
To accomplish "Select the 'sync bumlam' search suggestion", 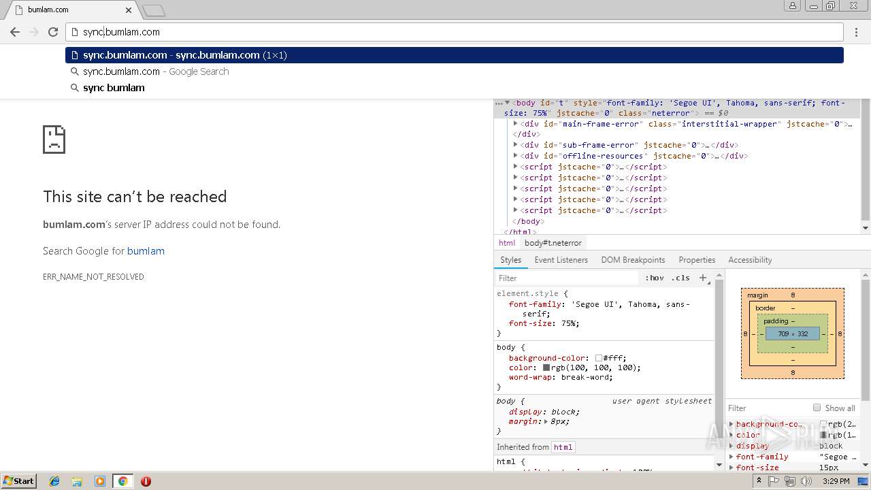I will 455,88.
